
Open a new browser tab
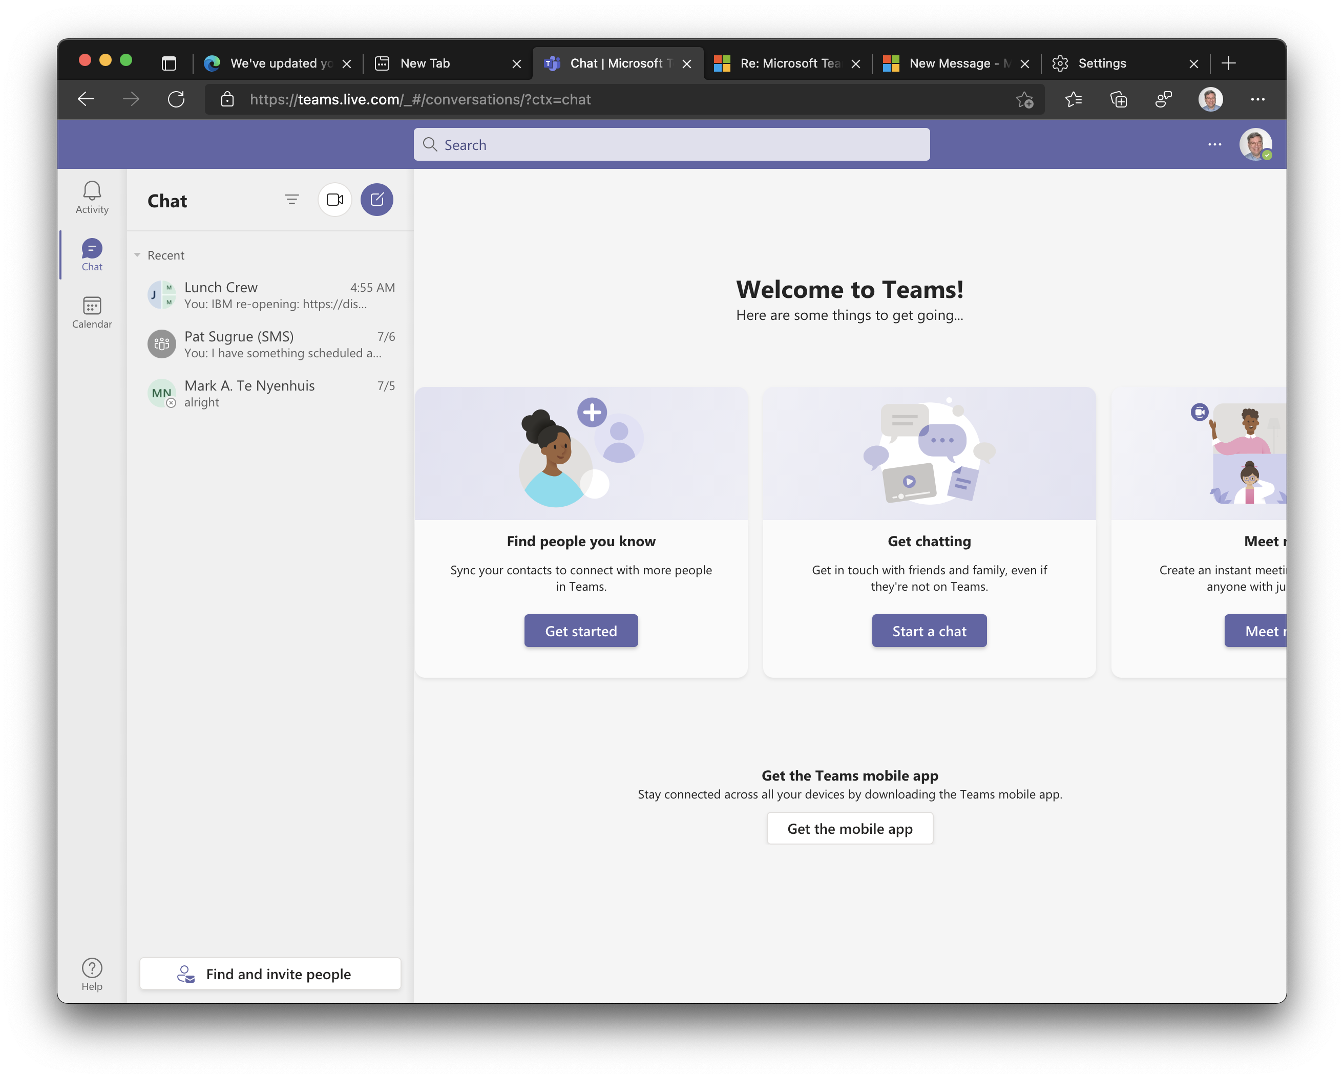[1228, 63]
